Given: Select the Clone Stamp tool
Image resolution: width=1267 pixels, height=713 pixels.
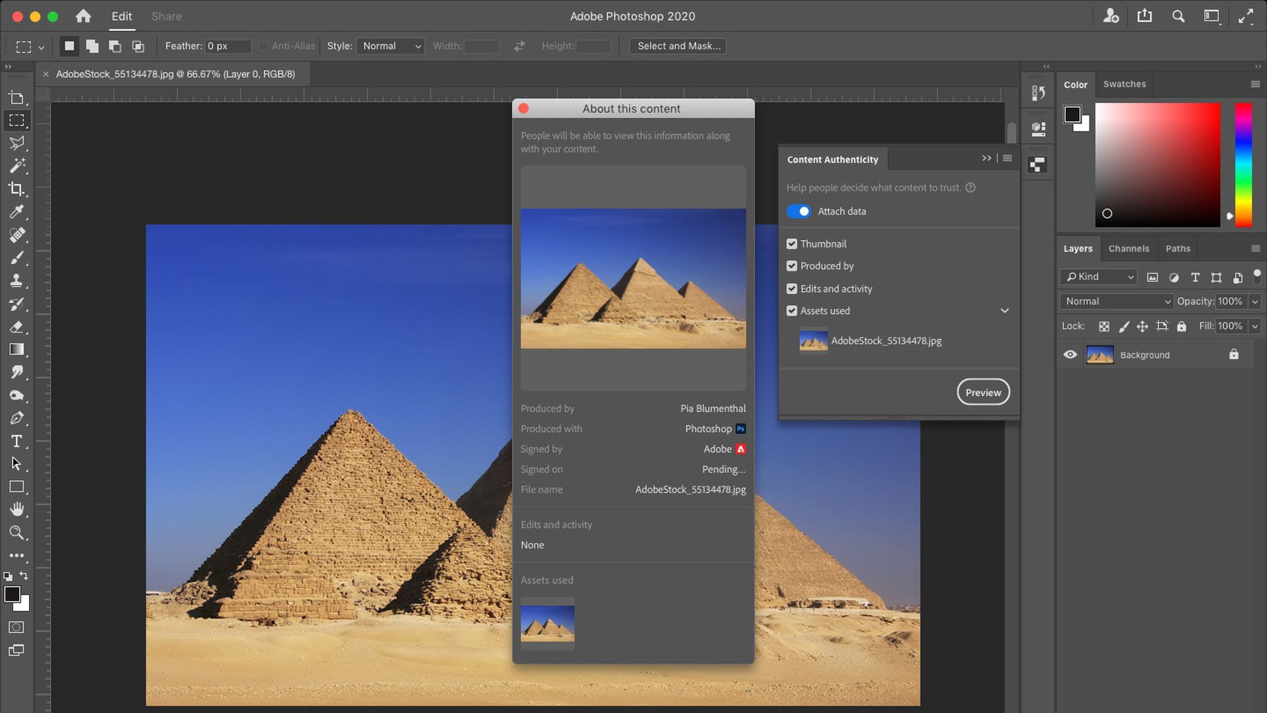Looking at the screenshot, I should click(18, 281).
